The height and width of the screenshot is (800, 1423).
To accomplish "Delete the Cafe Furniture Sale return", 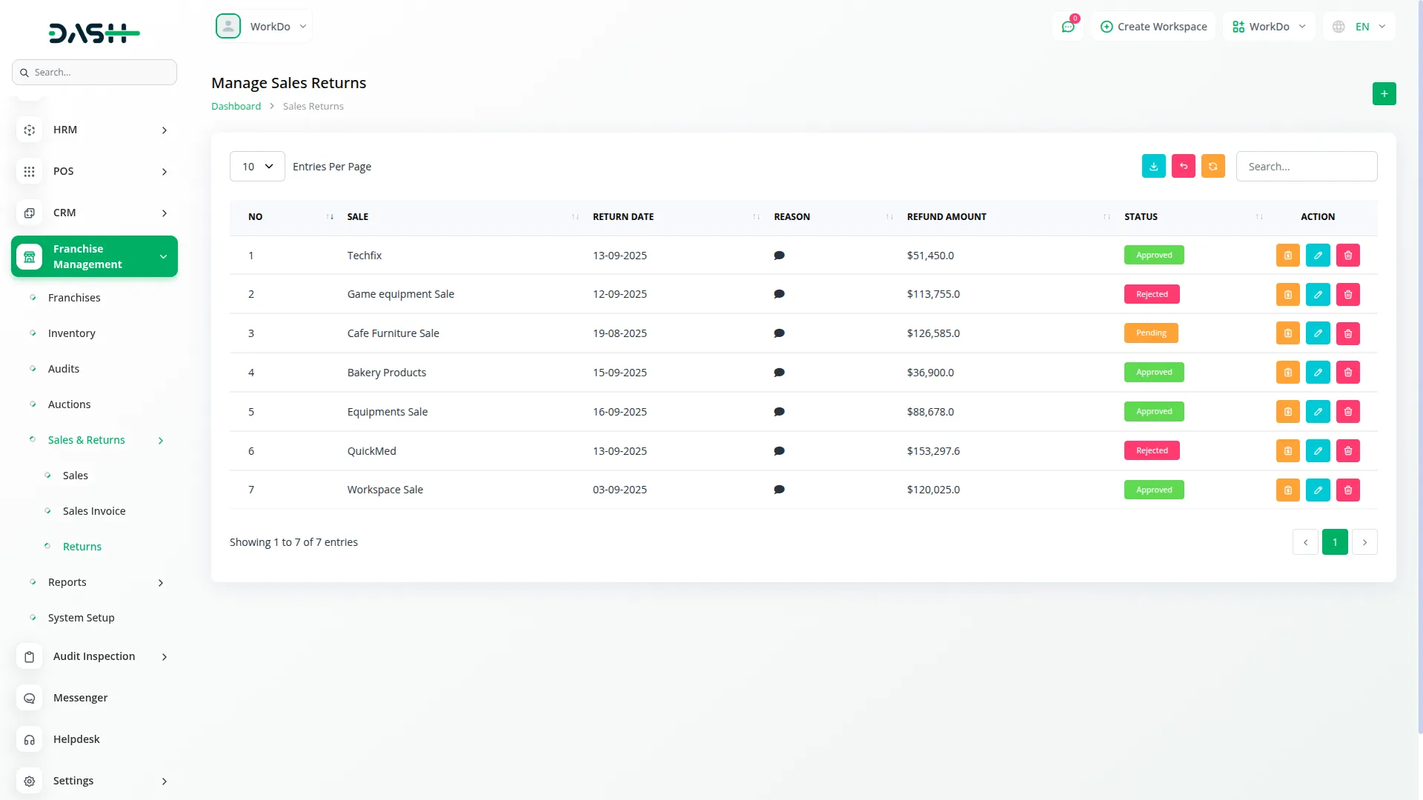I will [1347, 333].
